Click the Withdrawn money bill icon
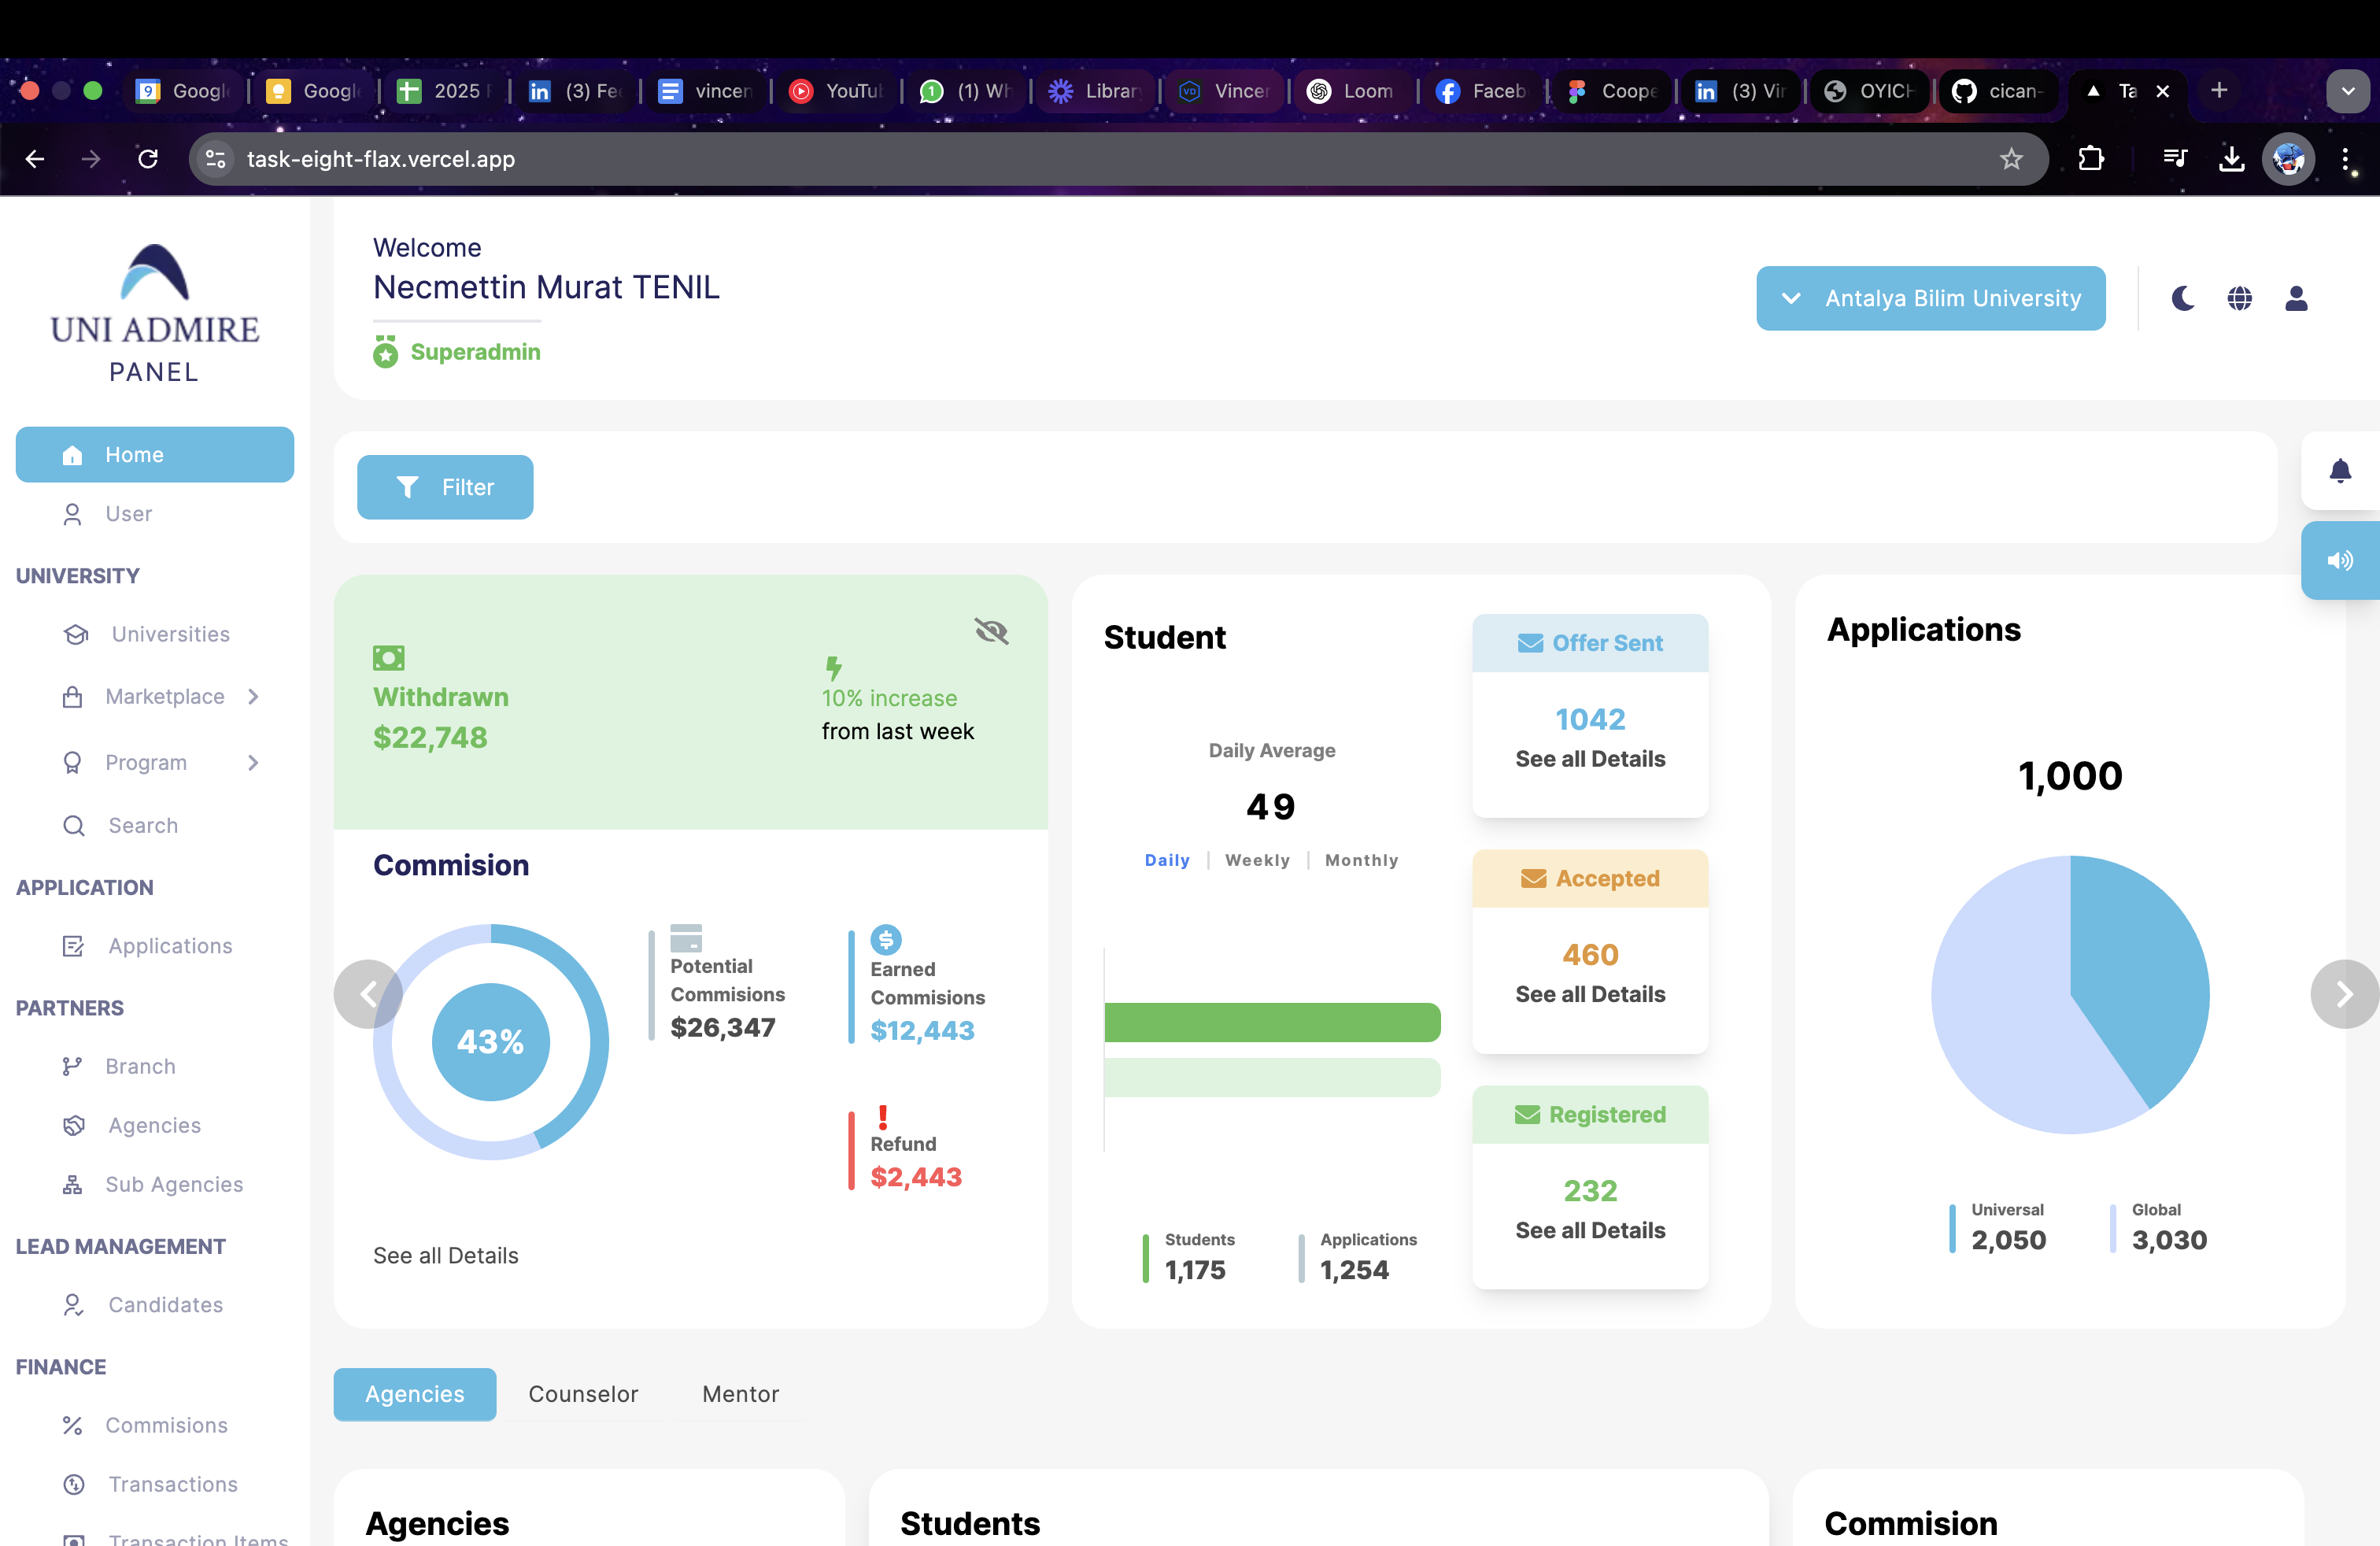This screenshot has height=1546, width=2380. pos(388,658)
